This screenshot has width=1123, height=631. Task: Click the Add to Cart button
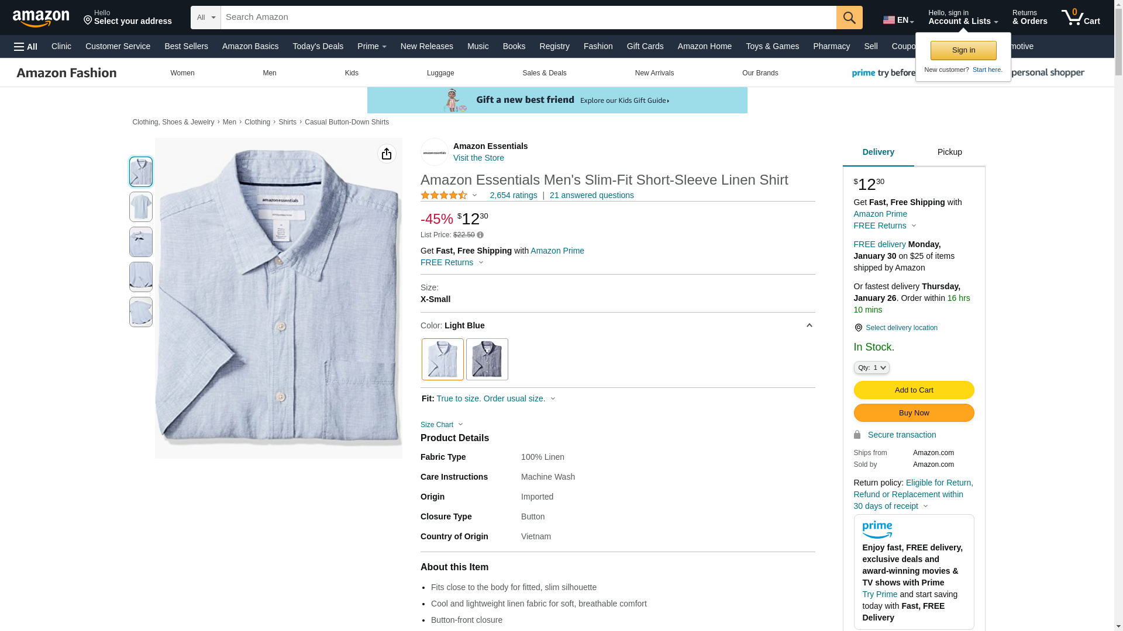tap(914, 390)
